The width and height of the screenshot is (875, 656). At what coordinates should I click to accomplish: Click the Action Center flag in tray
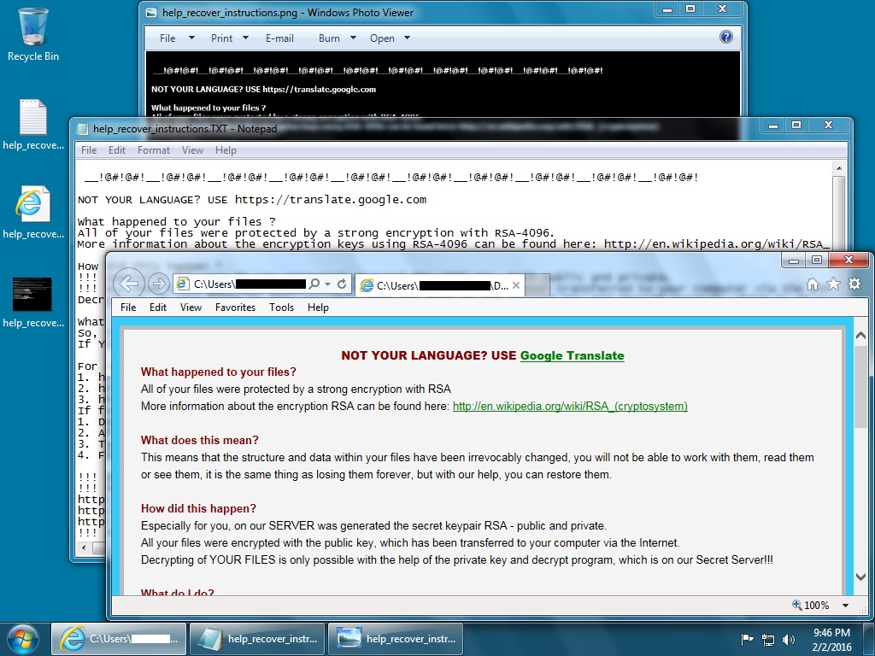click(x=746, y=638)
